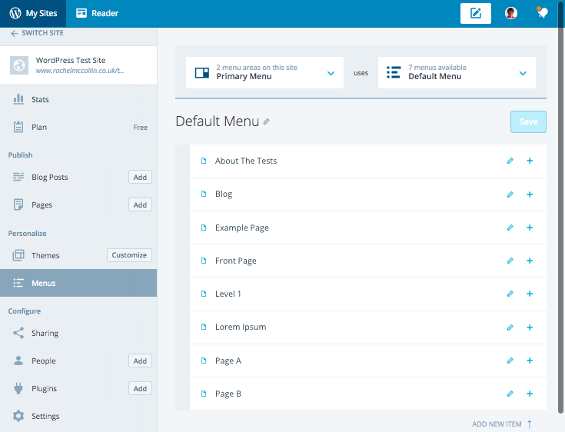The width and height of the screenshot is (565, 432).
Task: Click the write new post icon
Action: click(476, 13)
